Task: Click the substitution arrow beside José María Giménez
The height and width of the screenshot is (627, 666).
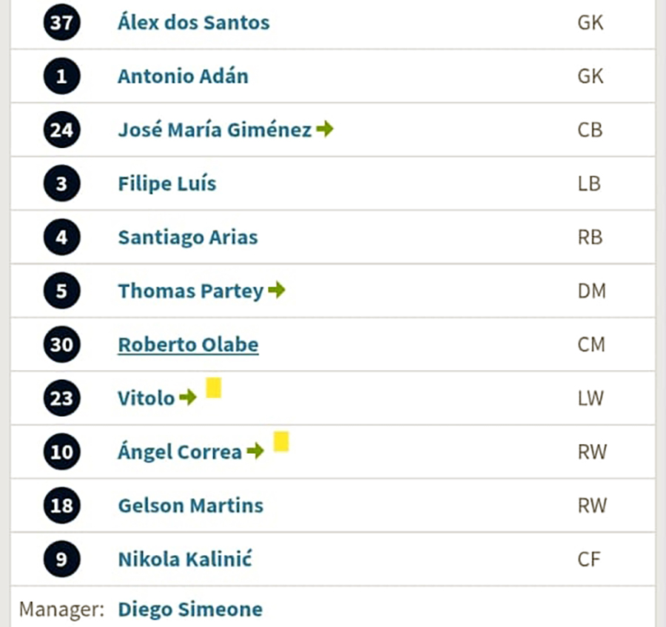Action: pos(325,129)
